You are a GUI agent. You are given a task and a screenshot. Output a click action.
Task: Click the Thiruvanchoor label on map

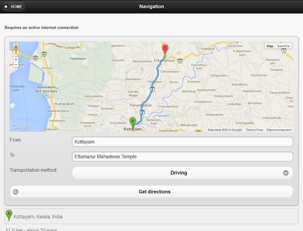coord(169,107)
